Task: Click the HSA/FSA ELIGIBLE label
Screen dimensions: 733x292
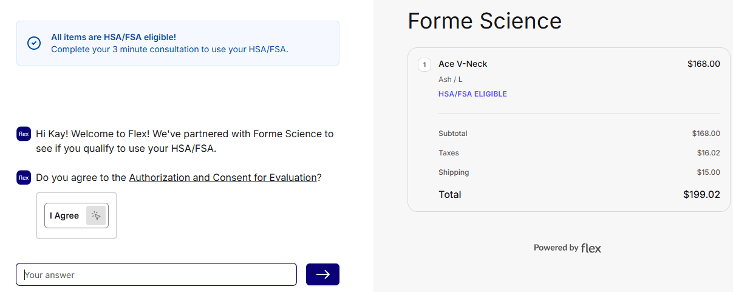Action: tap(472, 94)
